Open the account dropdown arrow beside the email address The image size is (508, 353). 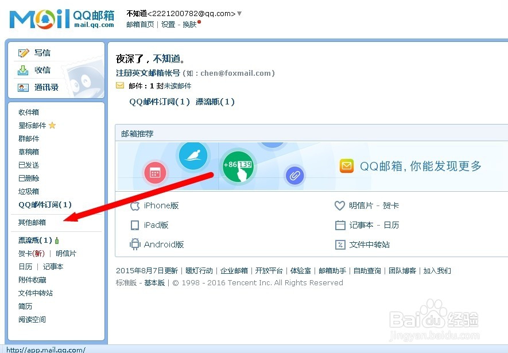click(x=238, y=13)
